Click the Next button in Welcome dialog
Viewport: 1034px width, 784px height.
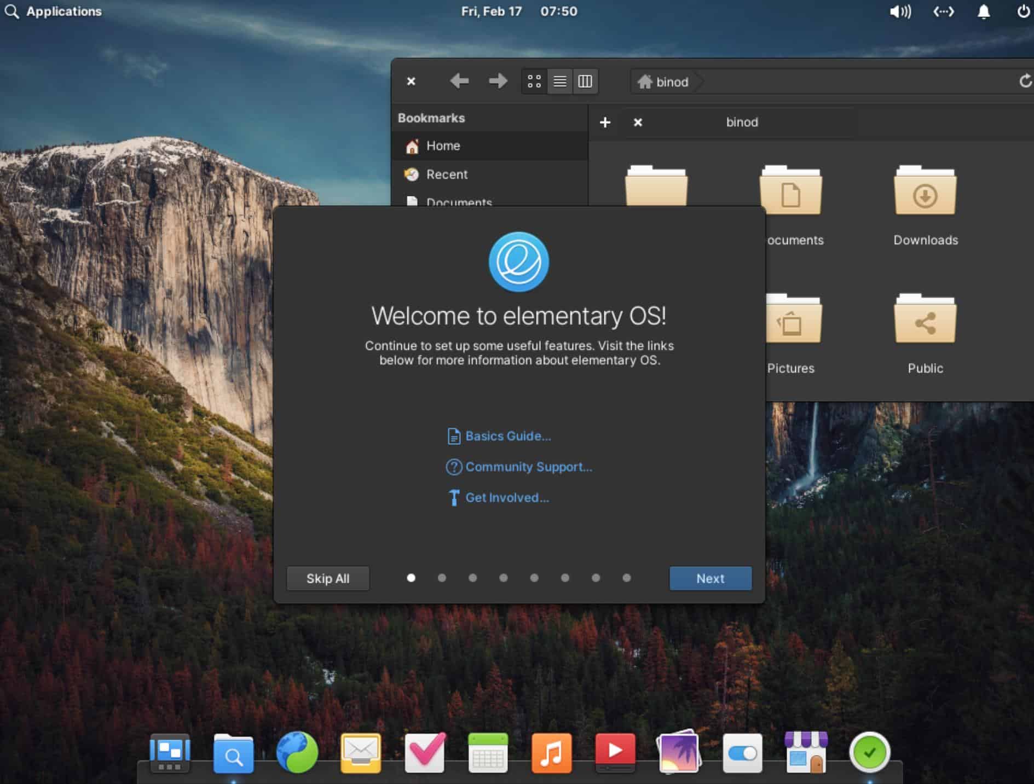coord(710,578)
